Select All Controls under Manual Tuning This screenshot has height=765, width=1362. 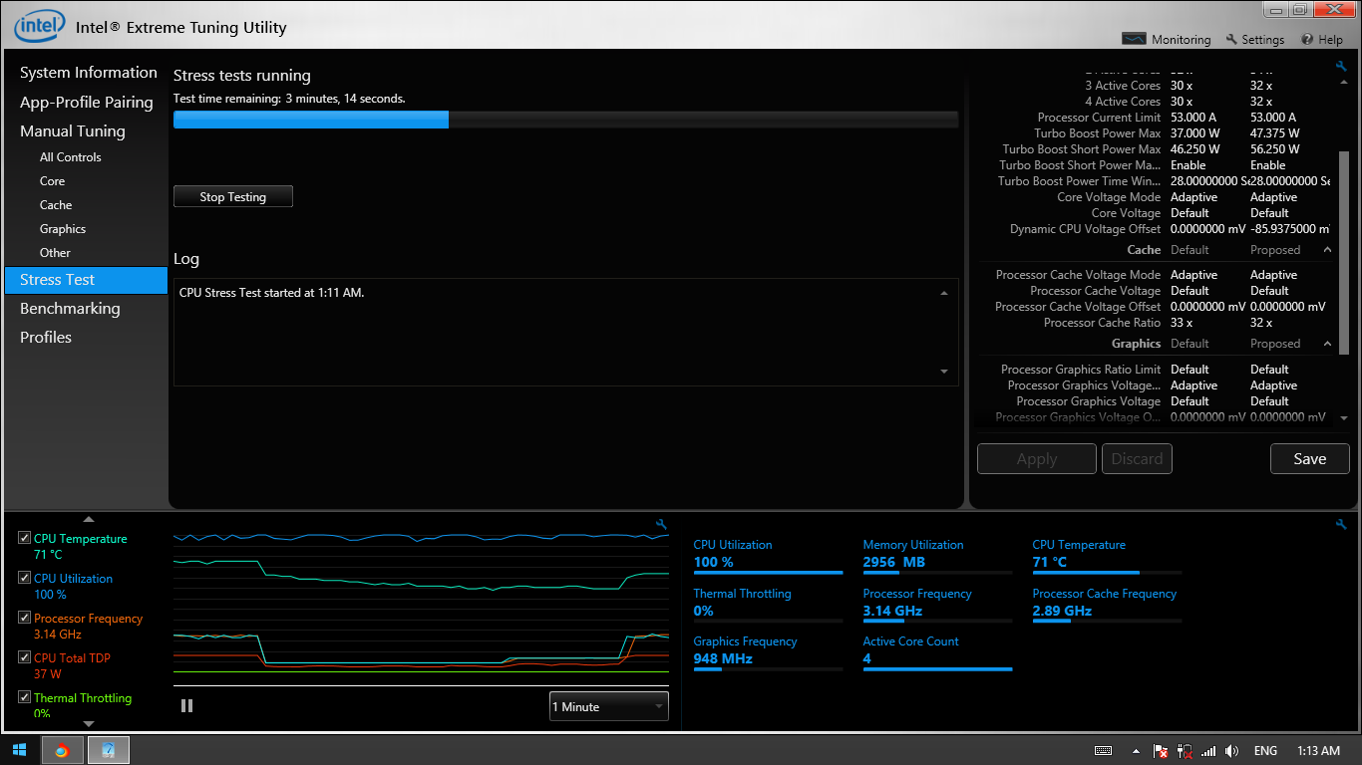click(x=71, y=157)
